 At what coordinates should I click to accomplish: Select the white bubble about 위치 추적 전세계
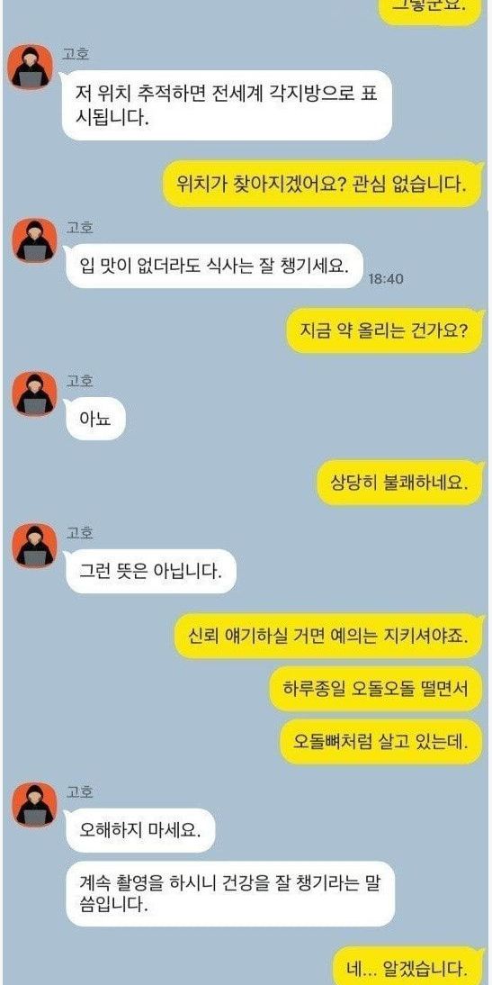click(x=227, y=105)
